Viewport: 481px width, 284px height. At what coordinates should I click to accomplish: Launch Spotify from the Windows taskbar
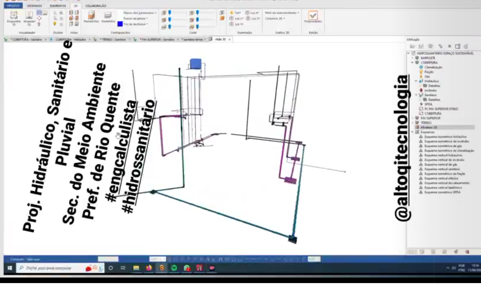(x=174, y=268)
